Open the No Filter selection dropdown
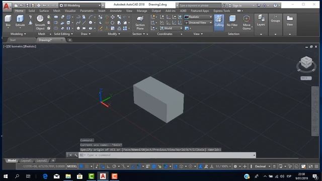This screenshot has height=181, width=322. [232, 21]
